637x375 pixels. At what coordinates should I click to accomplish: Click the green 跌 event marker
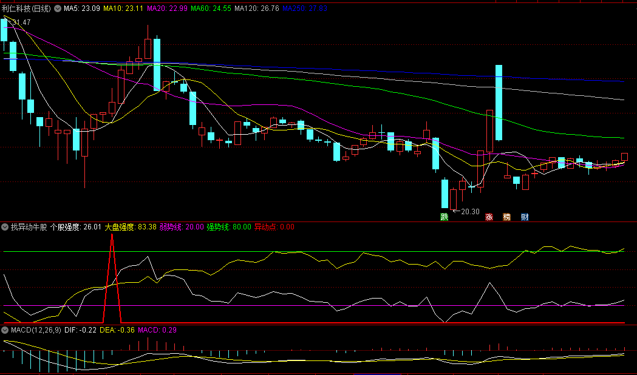445,217
